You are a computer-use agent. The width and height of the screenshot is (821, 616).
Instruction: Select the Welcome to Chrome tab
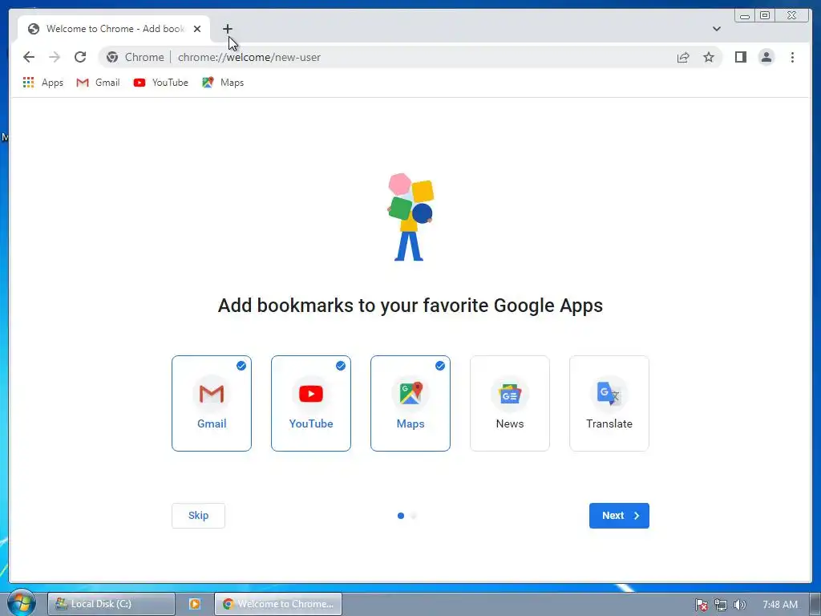pos(114,29)
